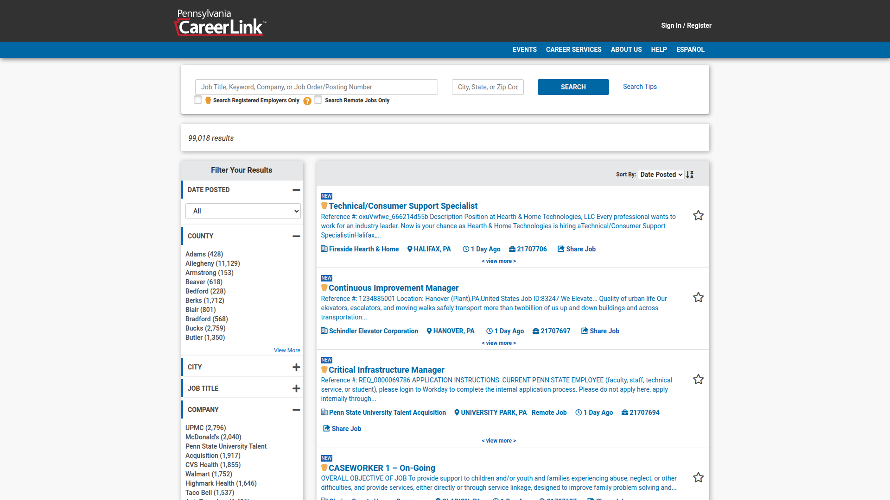Click the briefcase icon beside 21707694
The width and height of the screenshot is (890, 500).
625,412
